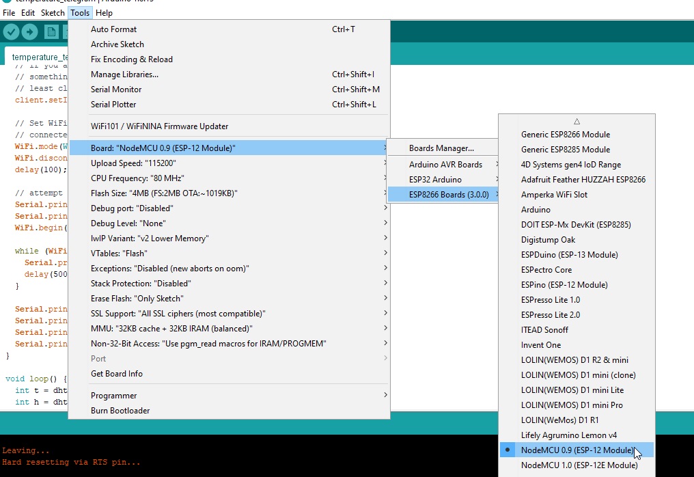The image size is (694, 477).
Task: Expand the Exceptions submenu
Action: pyautogui.click(x=230, y=269)
